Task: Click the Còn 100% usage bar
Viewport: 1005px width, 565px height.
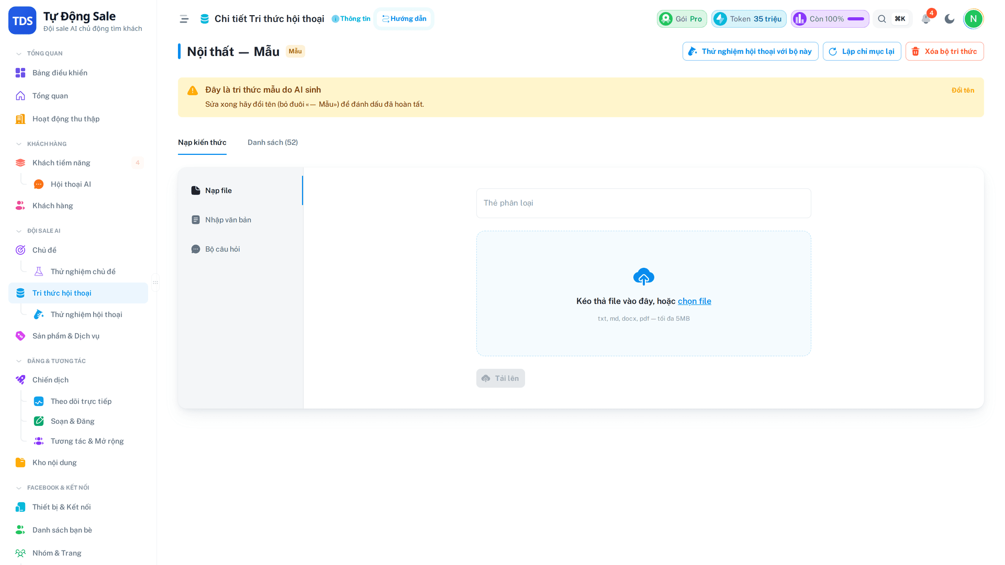Action: [x=830, y=19]
